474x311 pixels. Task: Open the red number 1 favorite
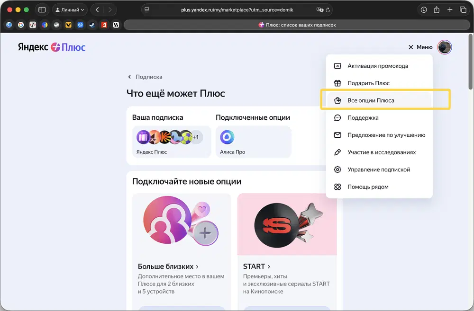104,25
